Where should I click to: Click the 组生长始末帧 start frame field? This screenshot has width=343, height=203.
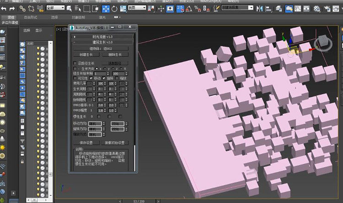pyautogui.click(x=101, y=73)
